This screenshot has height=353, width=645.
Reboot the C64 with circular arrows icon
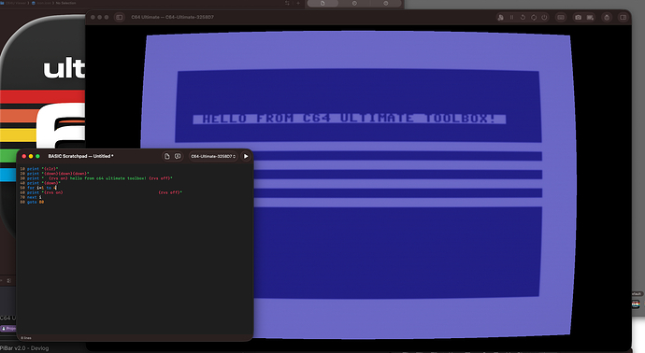pos(534,17)
